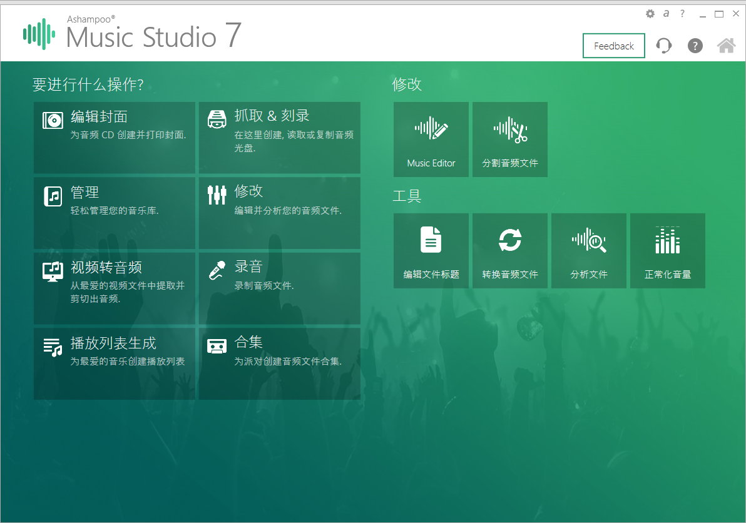
Task: Launch the Music Editor tool
Action: click(431, 139)
